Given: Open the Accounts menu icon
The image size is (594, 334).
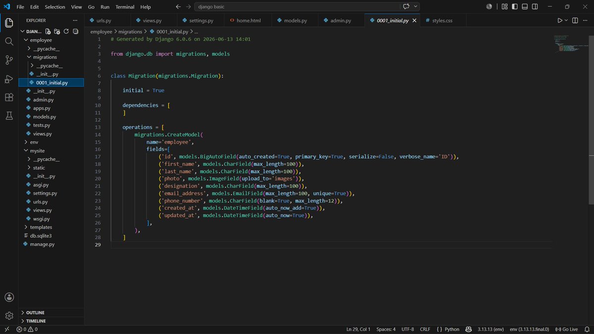Looking at the screenshot, I should (x=9, y=297).
